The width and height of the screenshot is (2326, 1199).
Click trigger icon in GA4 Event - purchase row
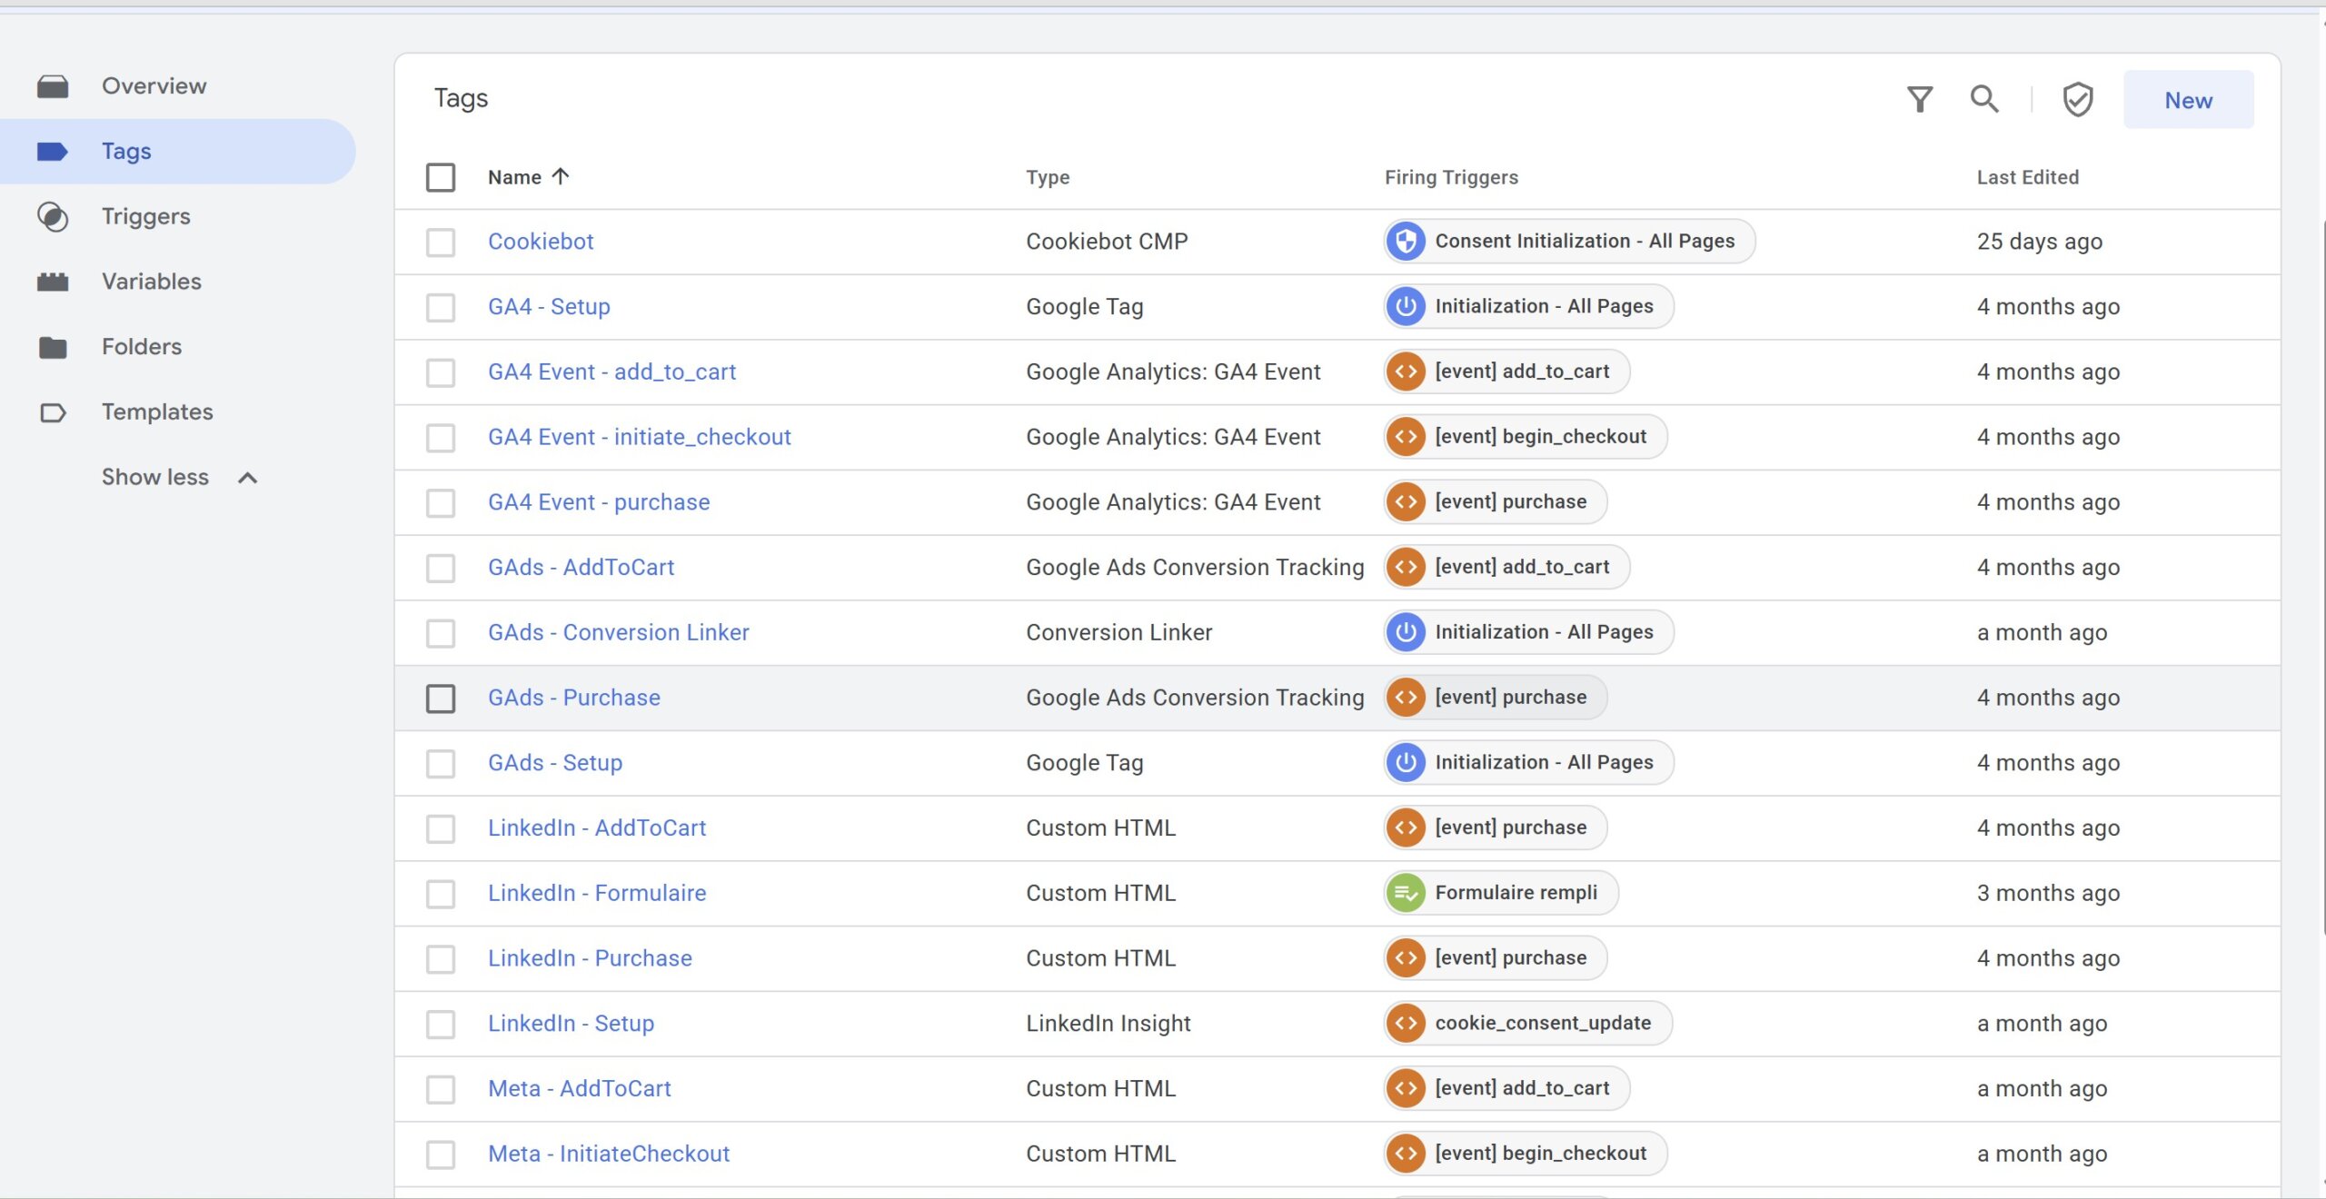click(x=1406, y=502)
